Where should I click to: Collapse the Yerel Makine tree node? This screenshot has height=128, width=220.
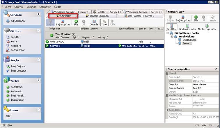(x=172, y=37)
